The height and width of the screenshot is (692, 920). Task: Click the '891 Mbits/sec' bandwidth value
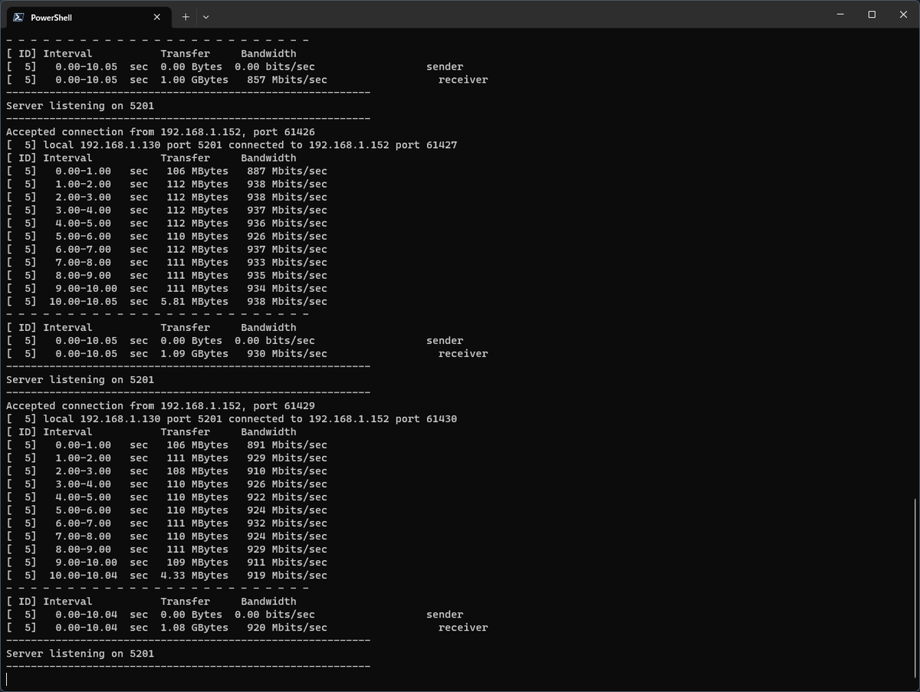[287, 444]
